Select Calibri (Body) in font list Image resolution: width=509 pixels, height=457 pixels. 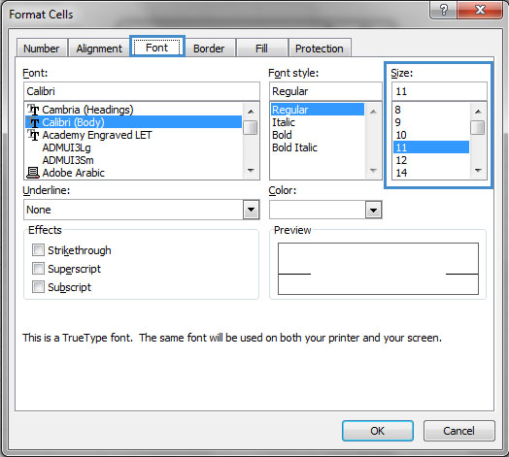click(x=133, y=122)
